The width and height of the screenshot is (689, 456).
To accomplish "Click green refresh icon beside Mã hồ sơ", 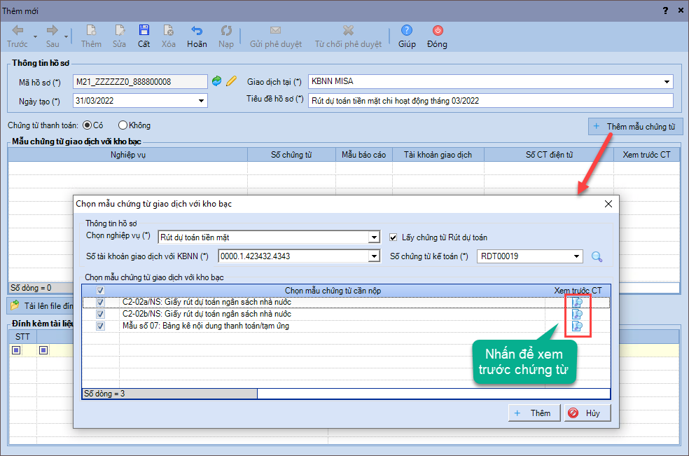I will coord(217,81).
